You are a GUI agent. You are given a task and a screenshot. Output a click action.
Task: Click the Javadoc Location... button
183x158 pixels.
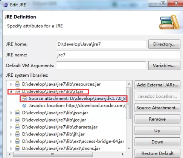pyautogui.click(x=157, y=96)
